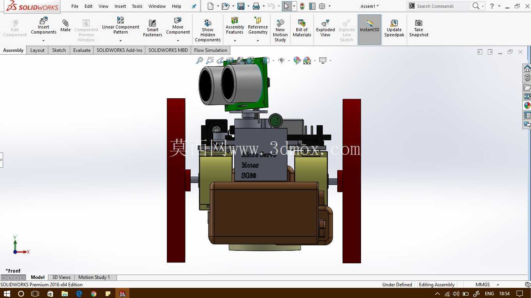Open the Hide/Show Items eye dropdown
Image resolution: width=531 pixels, height=298 pixels.
(x=289, y=60)
